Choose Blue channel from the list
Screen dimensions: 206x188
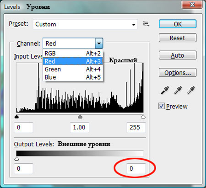pyautogui.click(x=73, y=77)
